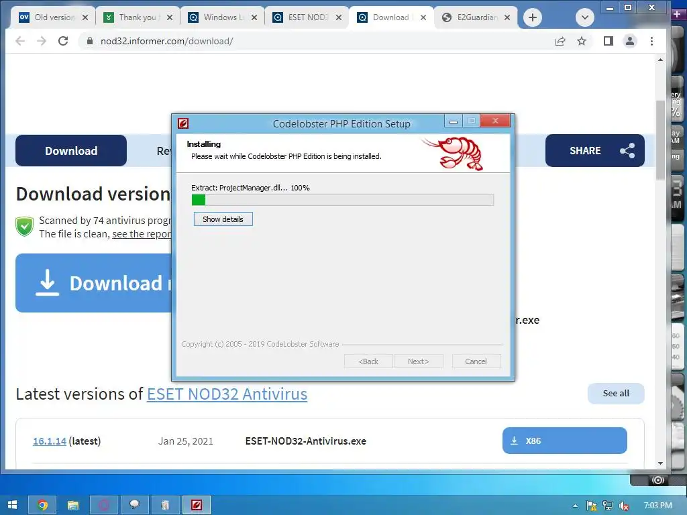Show hidden system tray icons
Image resolution: width=687 pixels, height=515 pixels.
point(575,506)
